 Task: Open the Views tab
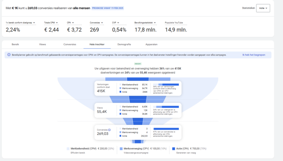click(x=42, y=44)
